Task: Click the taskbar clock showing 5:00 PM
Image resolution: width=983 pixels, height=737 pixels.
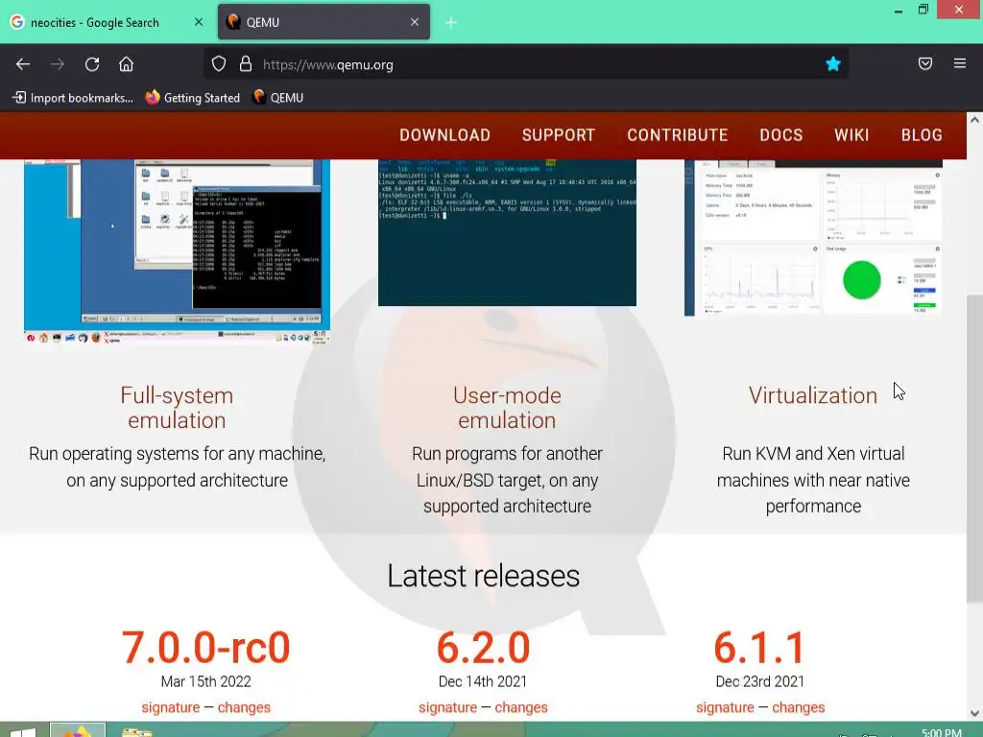Action: click(941, 732)
